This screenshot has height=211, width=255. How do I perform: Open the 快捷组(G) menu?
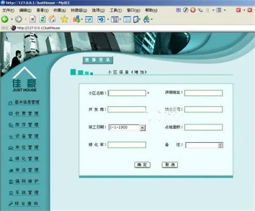tap(79, 10)
